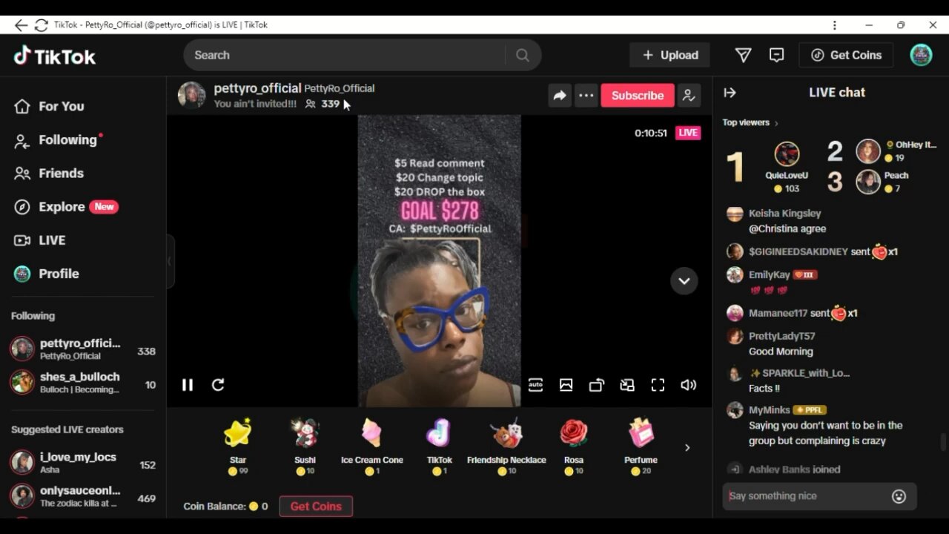
Task: Click the search input field
Action: coord(345,55)
